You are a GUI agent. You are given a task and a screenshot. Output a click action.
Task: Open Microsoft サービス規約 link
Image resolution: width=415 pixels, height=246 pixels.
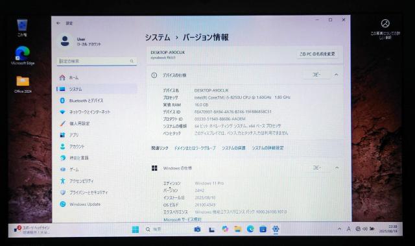[183, 219]
